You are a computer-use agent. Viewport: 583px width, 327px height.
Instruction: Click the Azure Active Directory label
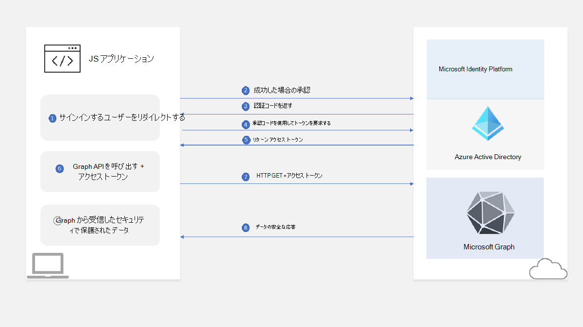(x=488, y=157)
